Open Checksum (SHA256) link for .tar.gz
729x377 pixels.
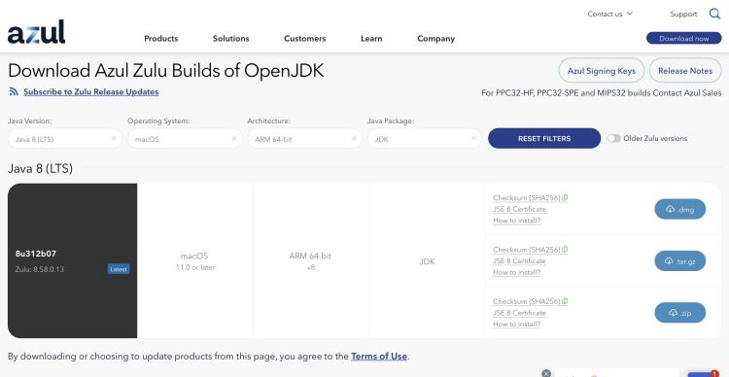[526, 250]
